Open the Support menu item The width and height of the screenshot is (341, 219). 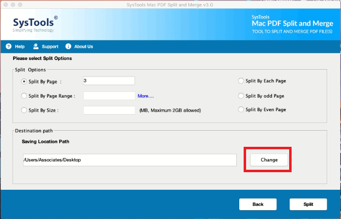[x=50, y=47]
